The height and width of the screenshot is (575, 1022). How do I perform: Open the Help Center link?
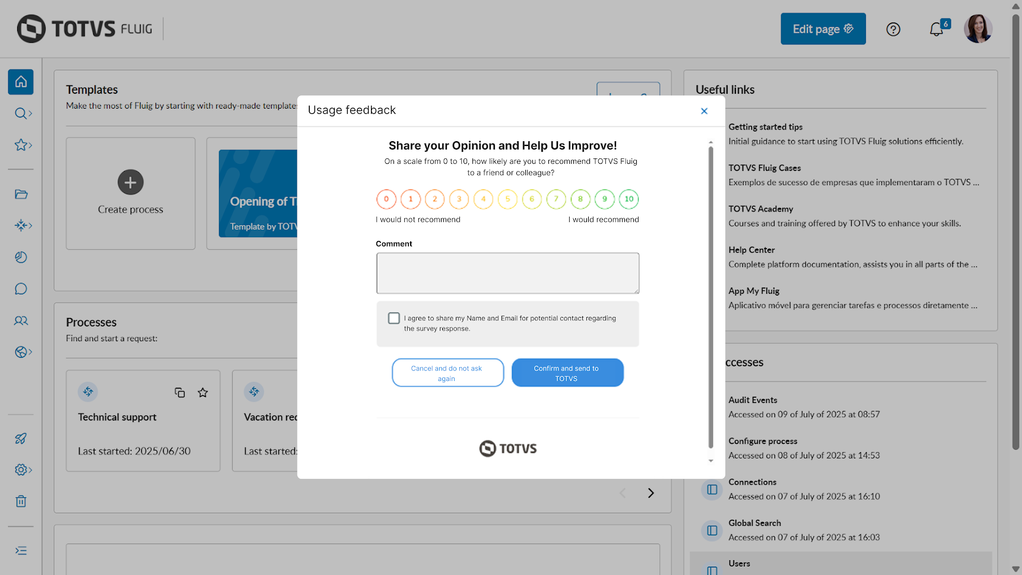(751, 250)
